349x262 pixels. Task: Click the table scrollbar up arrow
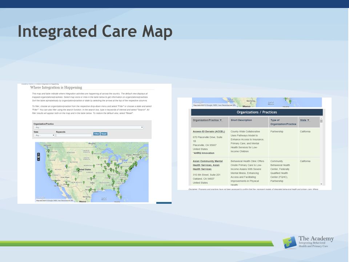pos(321,118)
